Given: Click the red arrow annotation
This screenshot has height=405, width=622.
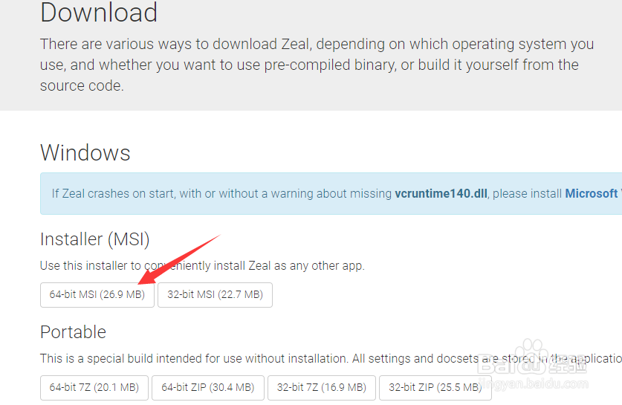Looking at the screenshot, I should [179, 259].
